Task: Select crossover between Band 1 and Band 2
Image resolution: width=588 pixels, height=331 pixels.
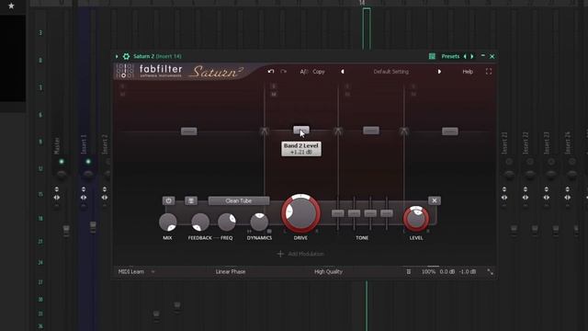Action: pos(265,131)
